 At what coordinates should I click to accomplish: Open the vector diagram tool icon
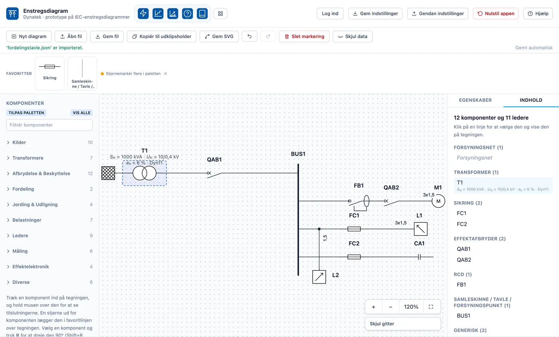pyautogui.click(x=173, y=14)
